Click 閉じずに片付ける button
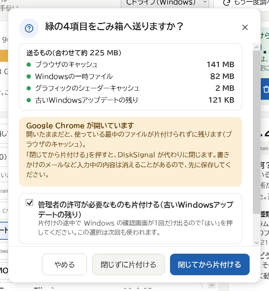Viewport: 269px width, 291px height. [x=128, y=264]
